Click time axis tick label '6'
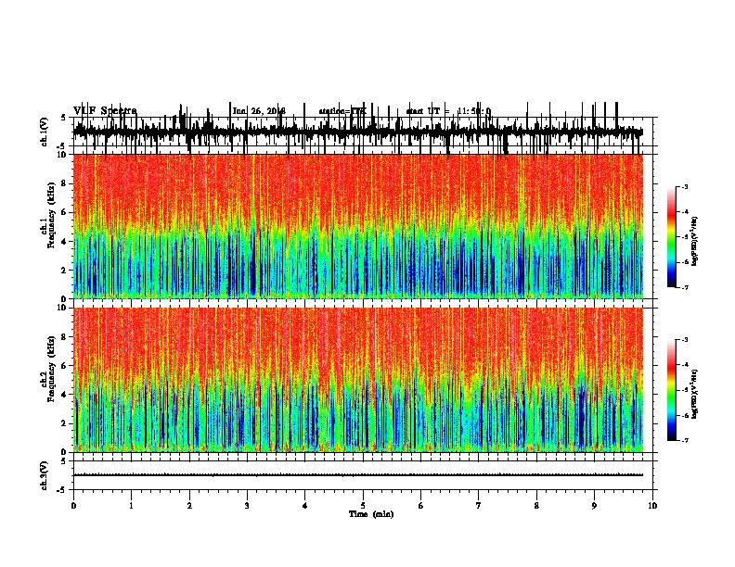The height and width of the screenshot is (567, 735). [420, 506]
